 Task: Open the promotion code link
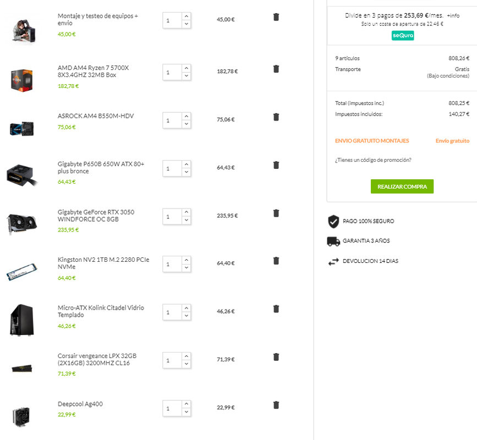(373, 160)
